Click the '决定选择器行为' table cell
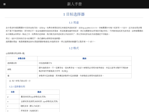Viewport: 149px width, 112px height. tap(84, 63)
